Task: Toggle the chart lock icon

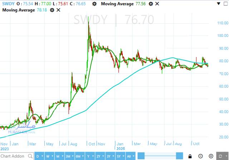Action: pyautogui.click(x=190, y=156)
